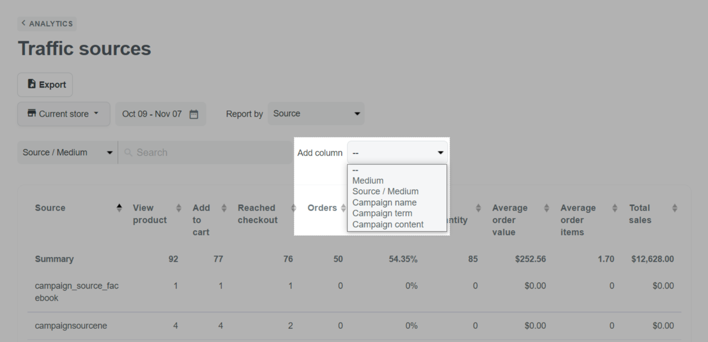Choose Campaign content option
This screenshot has width=708, height=342.
(397, 224)
